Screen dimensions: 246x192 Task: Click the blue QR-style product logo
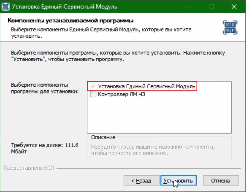pyautogui.click(x=230, y=27)
